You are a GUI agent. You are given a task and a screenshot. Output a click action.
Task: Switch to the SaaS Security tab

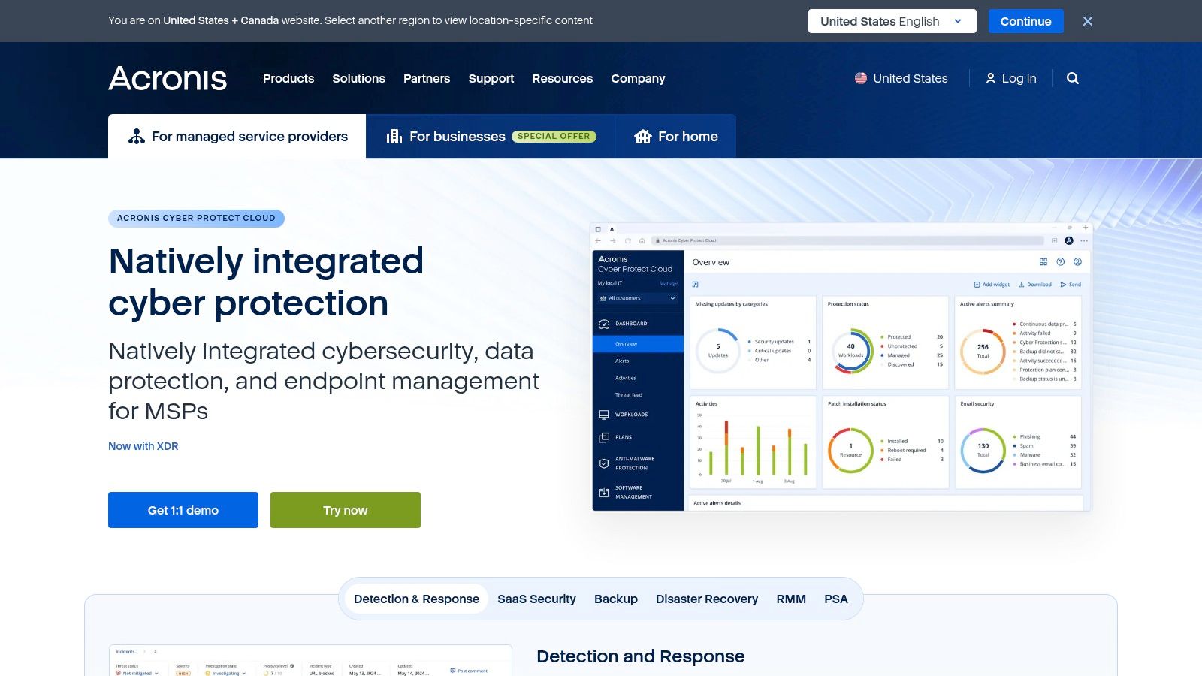tap(536, 599)
